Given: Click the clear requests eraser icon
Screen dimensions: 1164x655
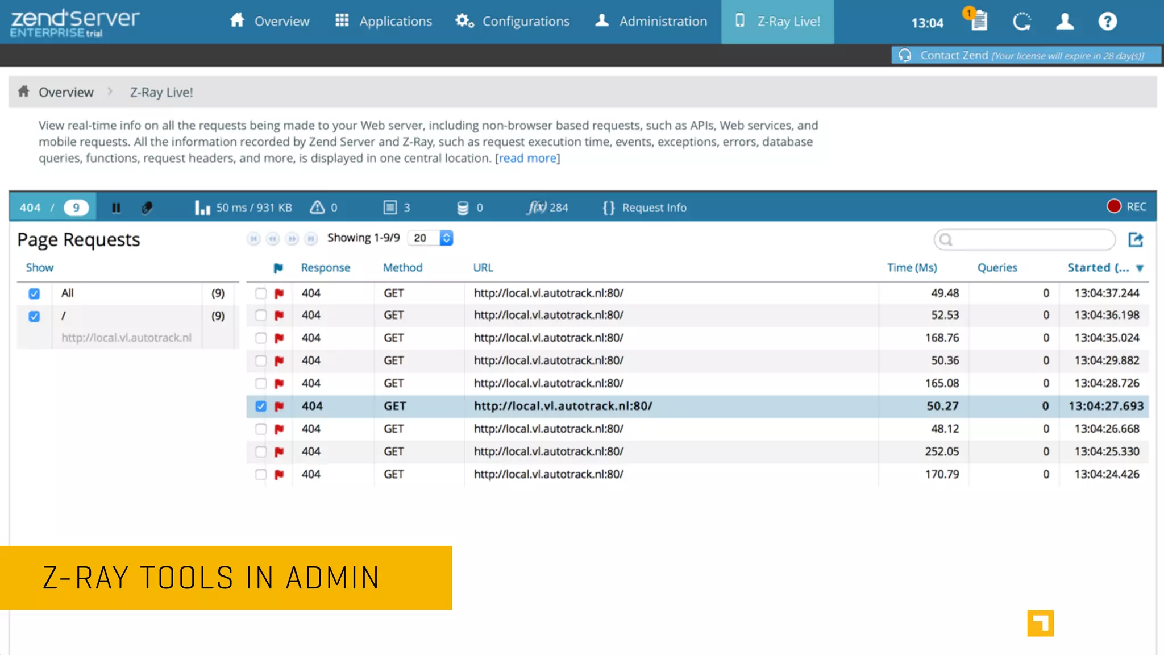Looking at the screenshot, I should 147,208.
